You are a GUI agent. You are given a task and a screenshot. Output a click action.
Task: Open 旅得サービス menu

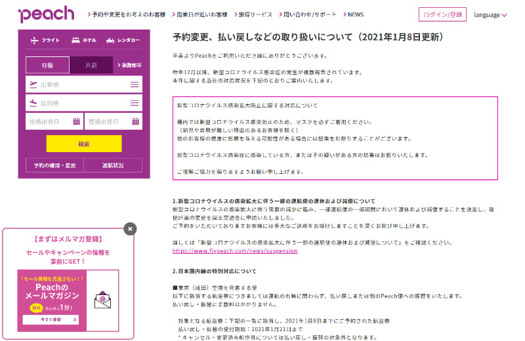pyautogui.click(x=253, y=14)
